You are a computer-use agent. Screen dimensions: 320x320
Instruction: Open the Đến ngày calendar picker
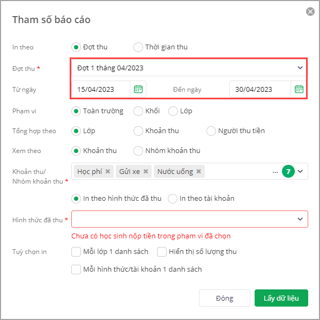[299, 89]
